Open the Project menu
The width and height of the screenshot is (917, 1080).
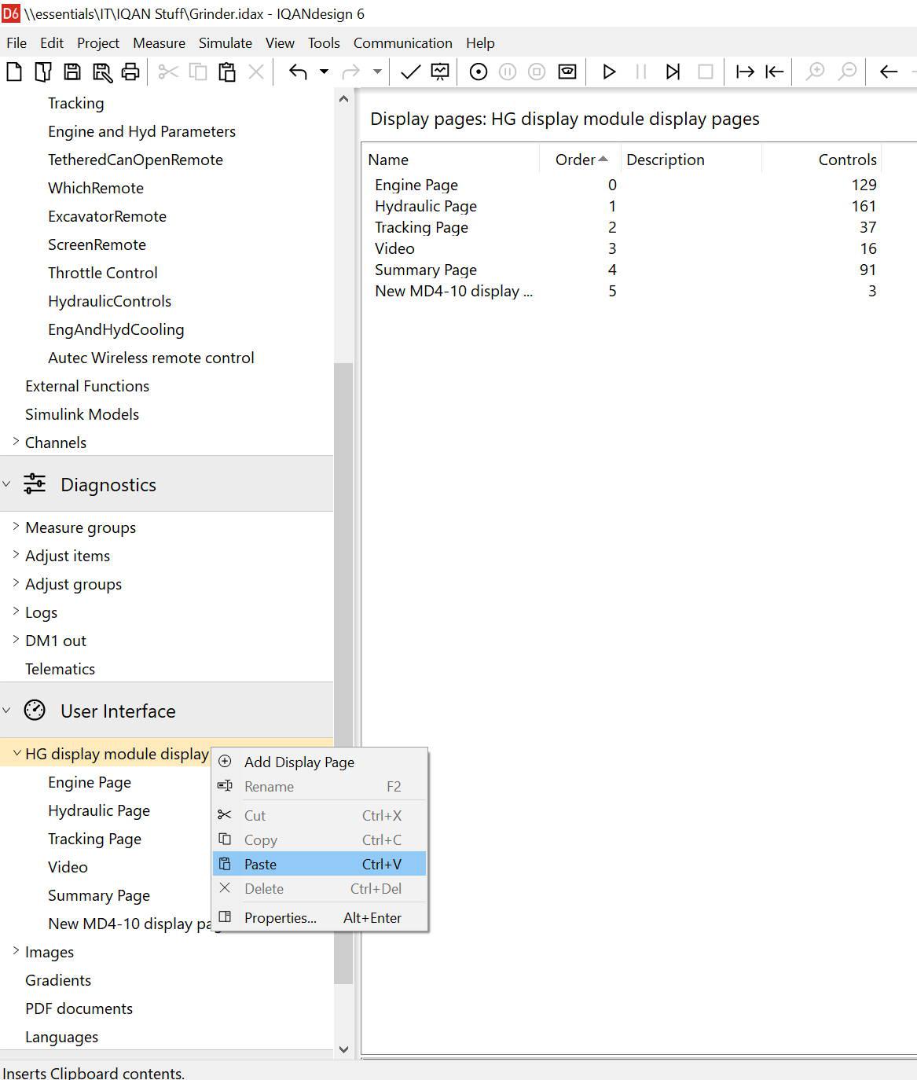98,43
